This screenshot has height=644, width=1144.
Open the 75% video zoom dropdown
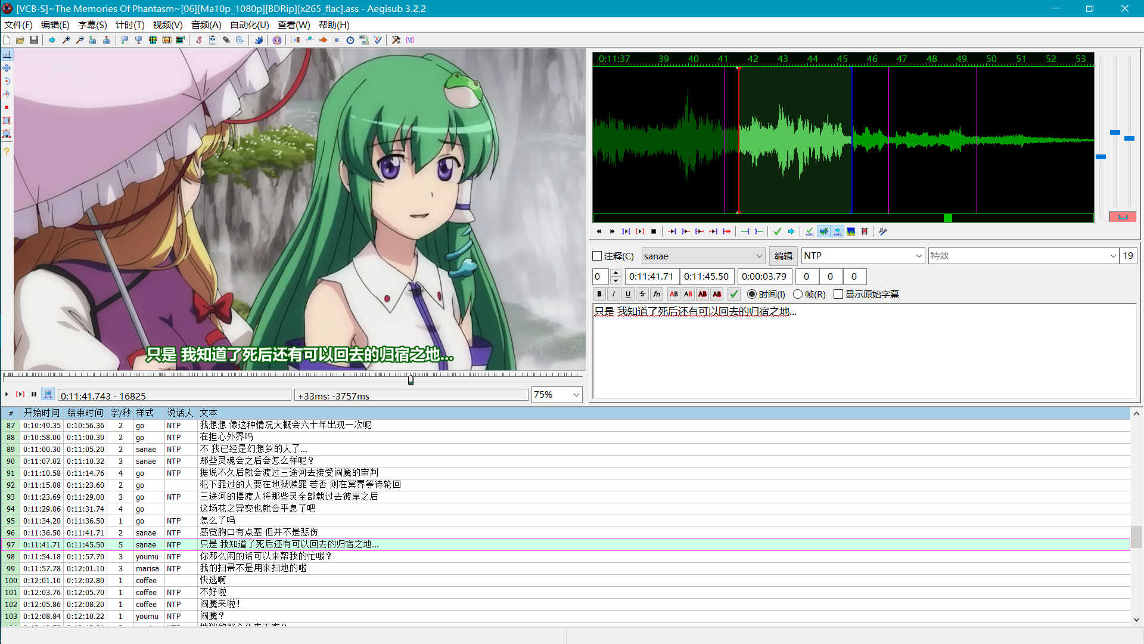coord(557,395)
